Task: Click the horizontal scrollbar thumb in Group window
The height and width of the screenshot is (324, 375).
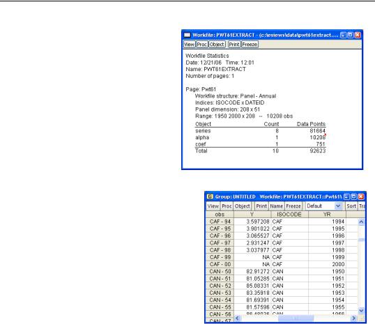Action: [296, 318]
